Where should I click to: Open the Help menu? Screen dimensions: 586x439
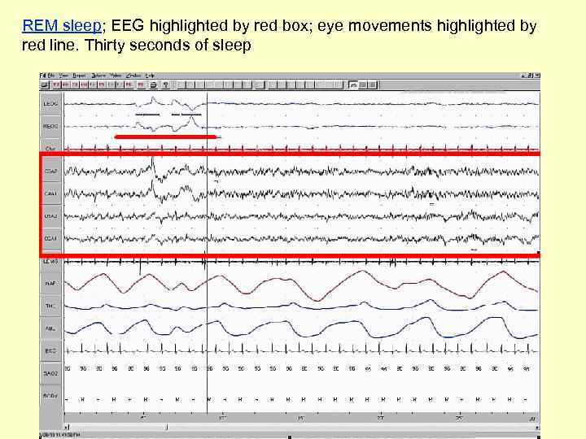[x=150, y=76]
